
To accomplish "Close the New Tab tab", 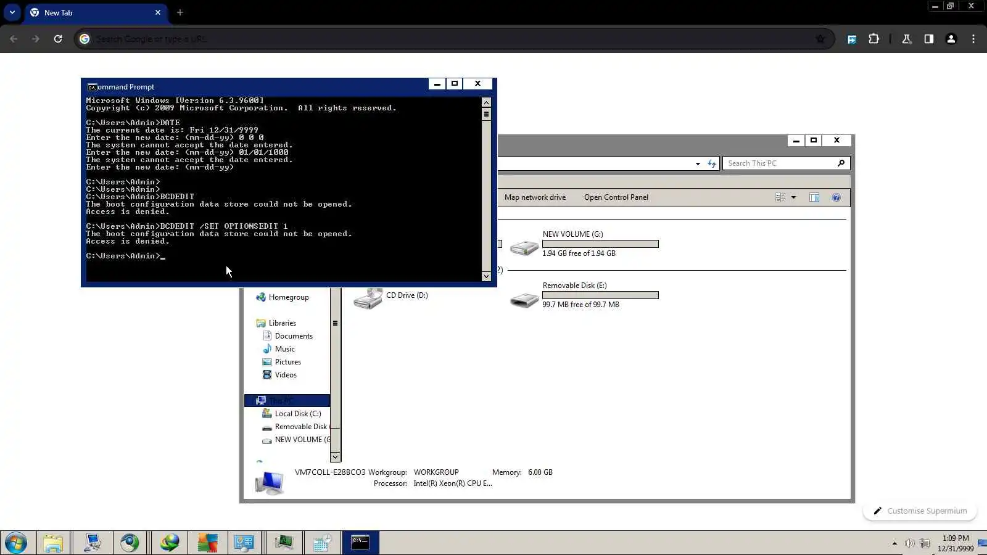I will tap(158, 12).
